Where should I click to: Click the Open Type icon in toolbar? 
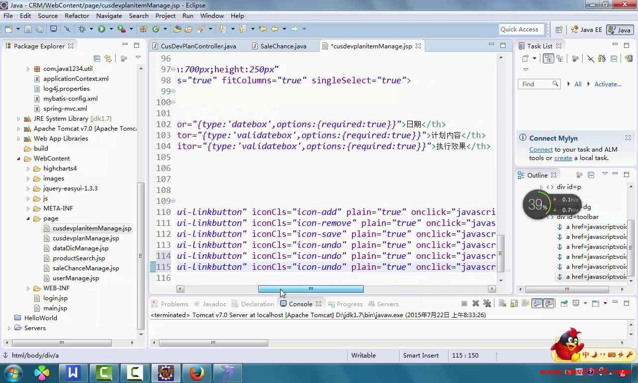177,29
